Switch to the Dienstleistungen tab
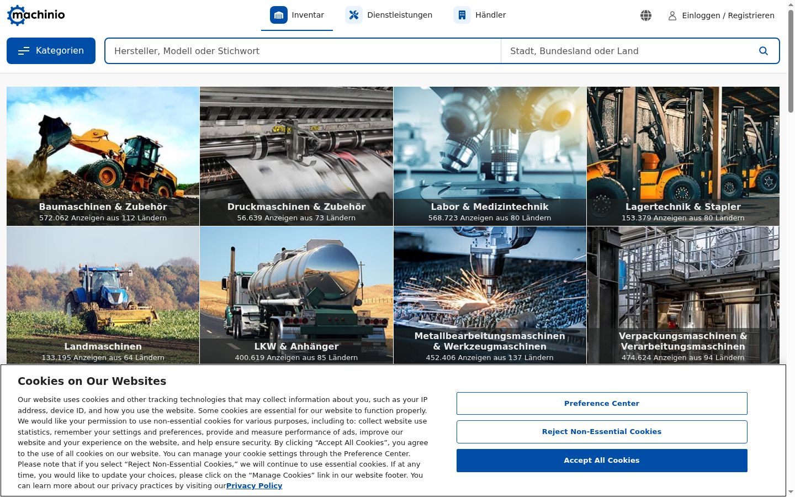The height and width of the screenshot is (497, 795). [389, 15]
